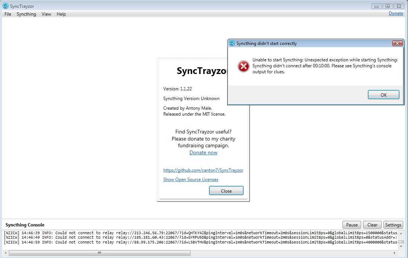Visit the SyncTrayzor GitHub page
Image resolution: width=408 pixels, height=258 pixels.
[203, 170]
